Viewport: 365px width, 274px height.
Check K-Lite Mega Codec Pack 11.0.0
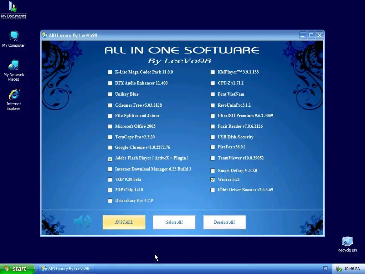(110, 72)
